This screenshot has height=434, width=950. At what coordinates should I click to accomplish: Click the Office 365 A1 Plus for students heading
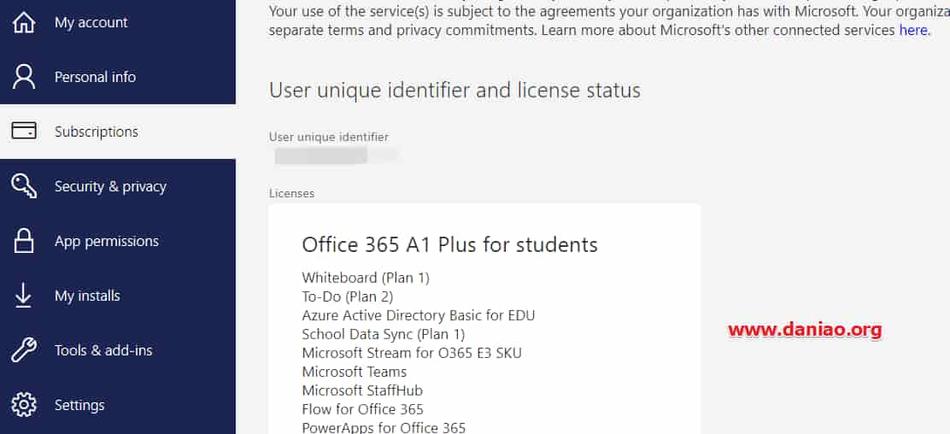(x=449, y=244)
